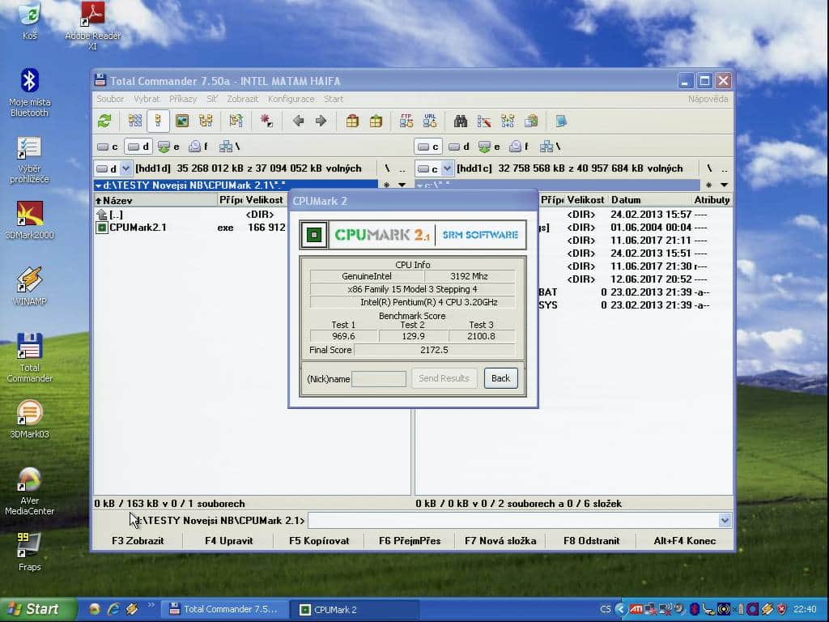Switch left panel to drive c

pos(108,147)
